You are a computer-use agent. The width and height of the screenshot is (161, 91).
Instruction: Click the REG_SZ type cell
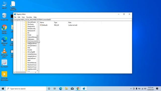pyautogui.click(x=56, y=25)
